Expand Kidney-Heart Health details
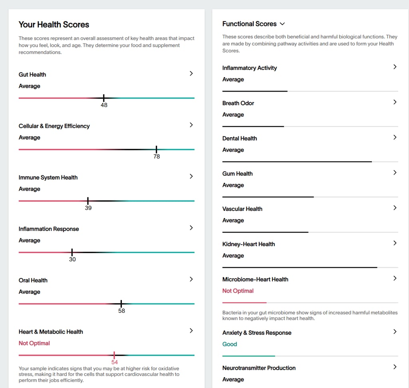 pyautogui.click(x=395, y=243)
